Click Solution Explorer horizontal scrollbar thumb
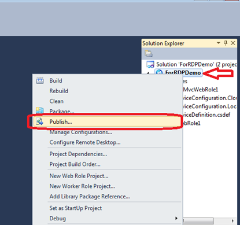 198,220
